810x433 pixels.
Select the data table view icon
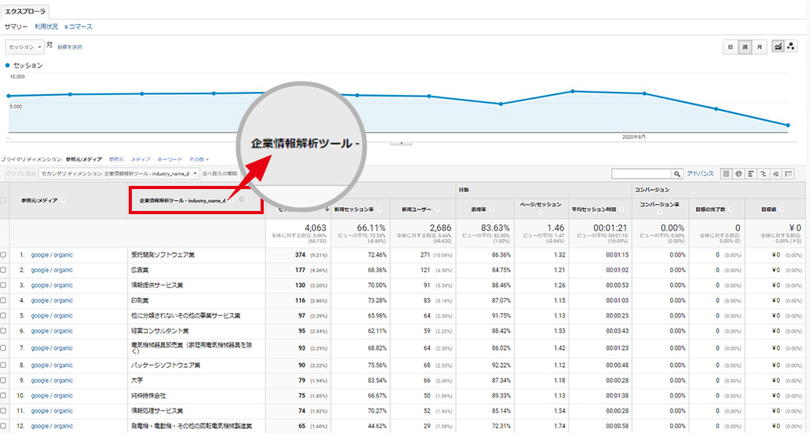[726, 174]
